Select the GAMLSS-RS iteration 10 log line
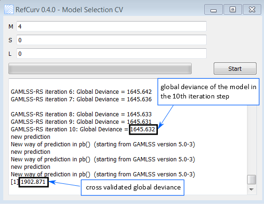 click(83, 129)
